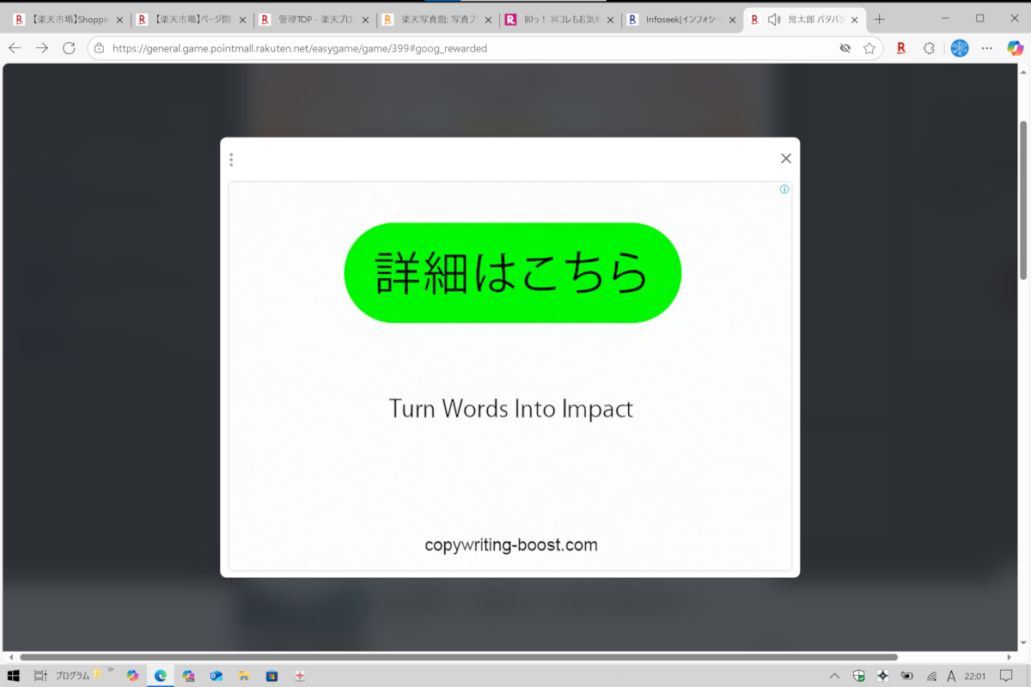Switch to the Infoseek tab
Screen dimensions: 1031x687
682,19
